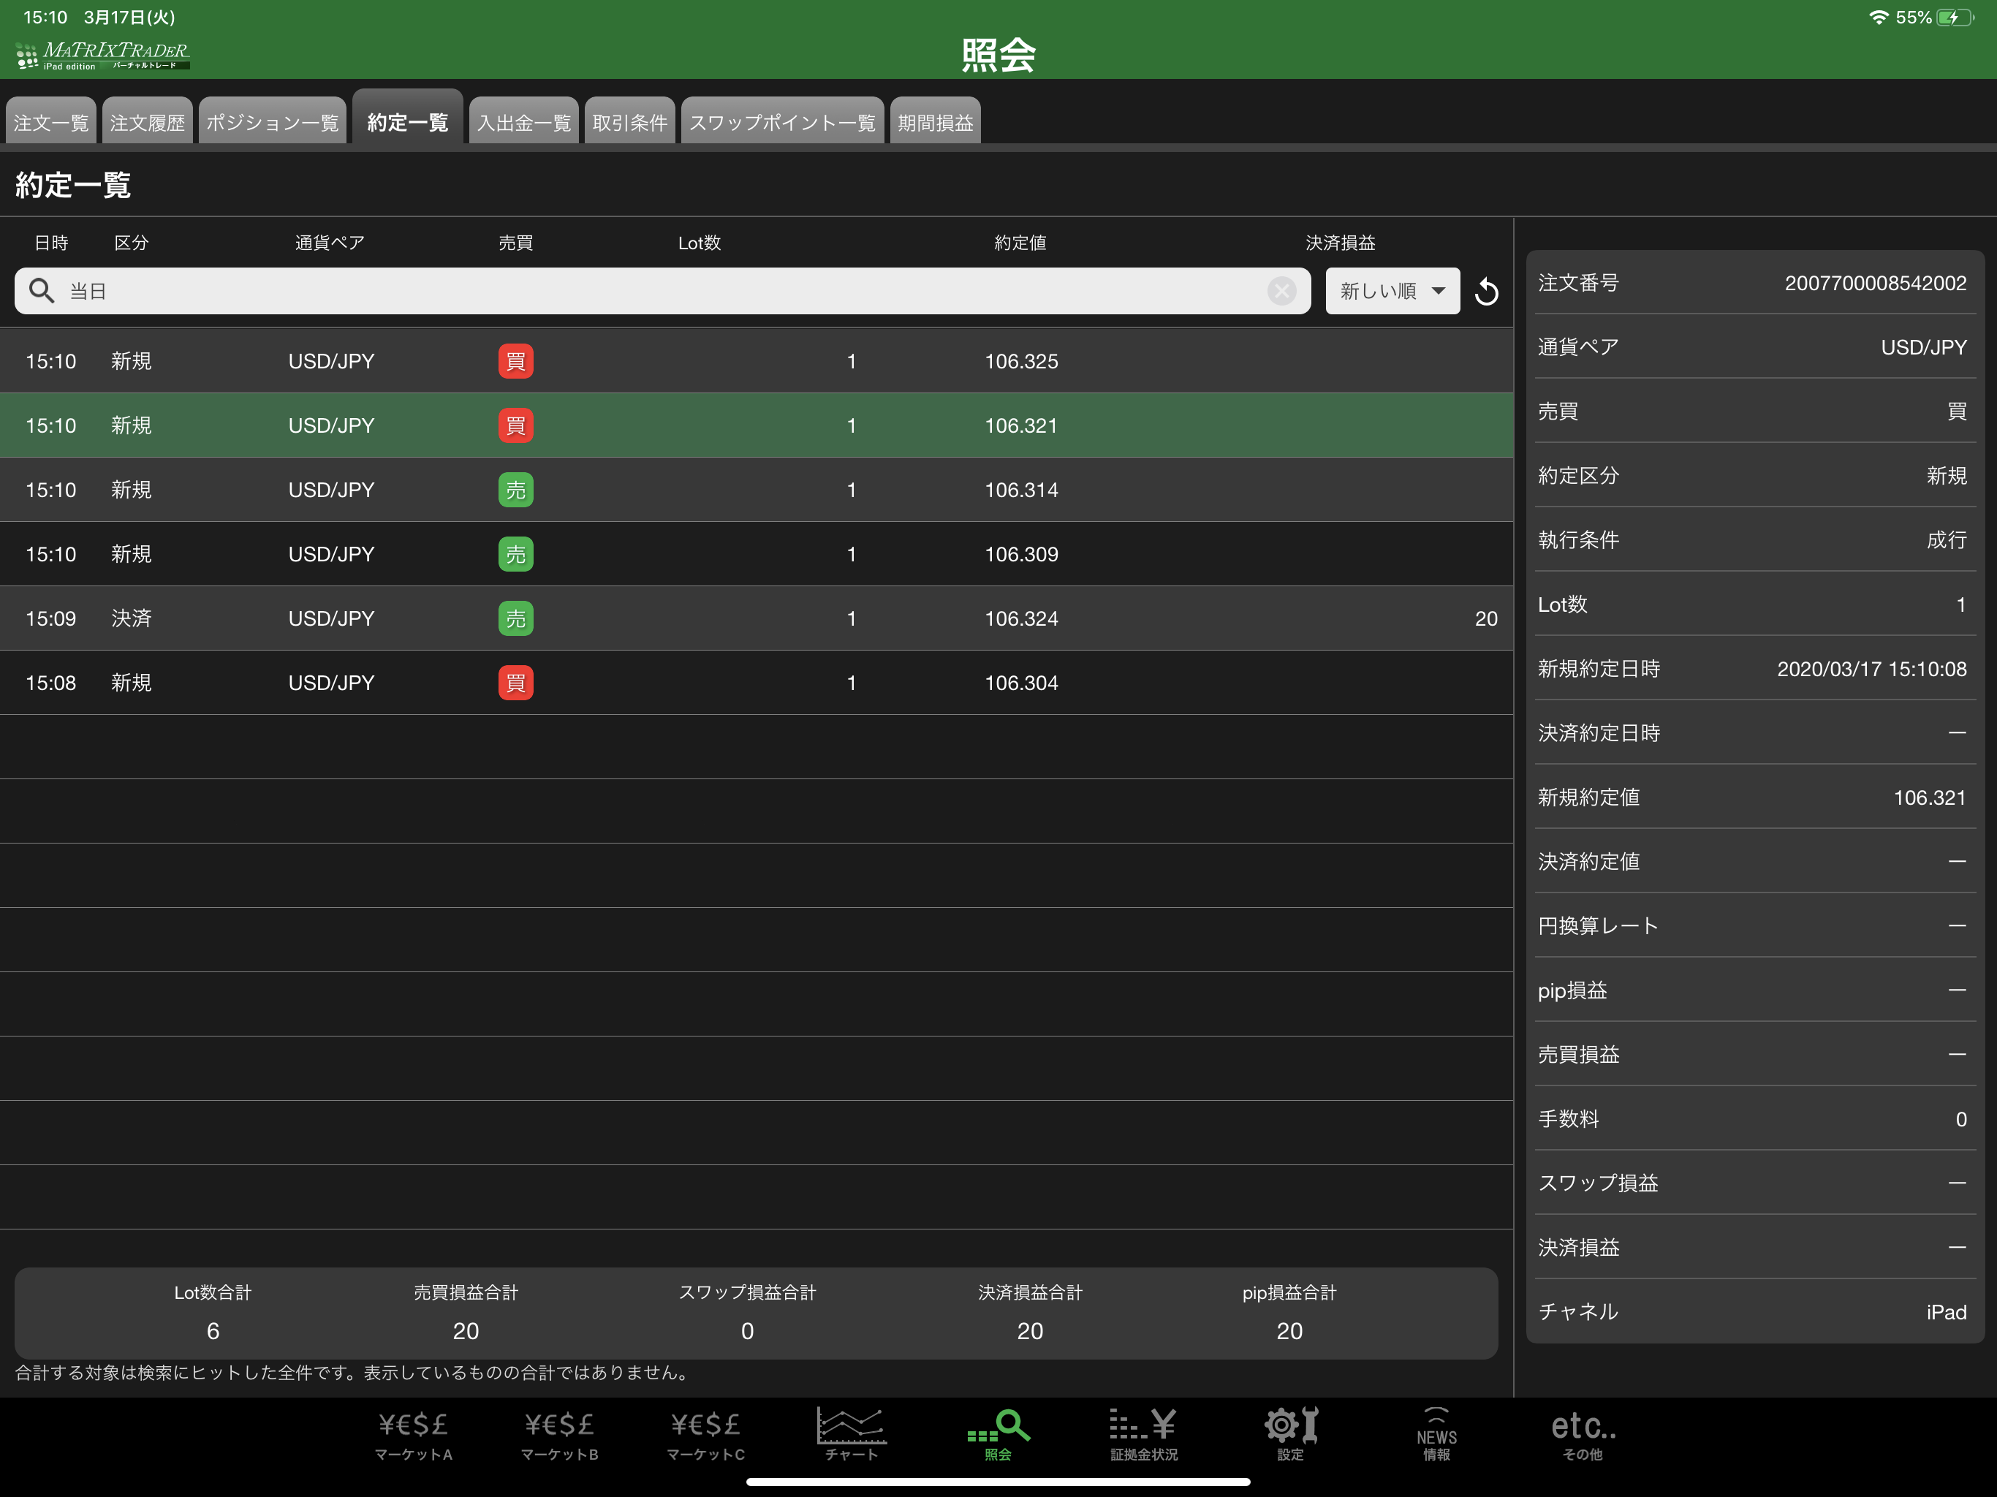Image resolution: width=1997 pixels, height=1497 pixels.
Task: Open 証拠金状況 margin status icon
Action: [1144, 1436]
